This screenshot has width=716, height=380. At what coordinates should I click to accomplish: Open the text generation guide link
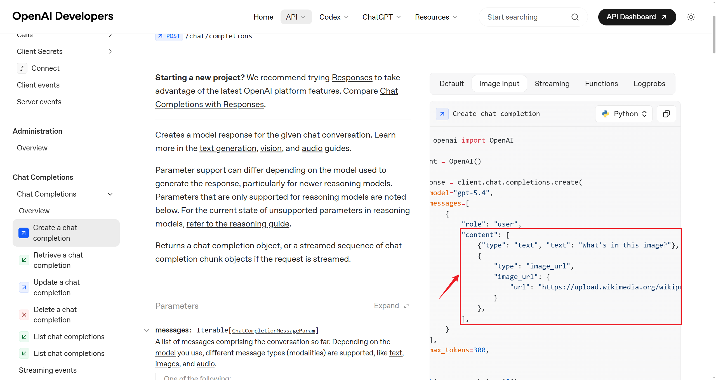(228, 148)
